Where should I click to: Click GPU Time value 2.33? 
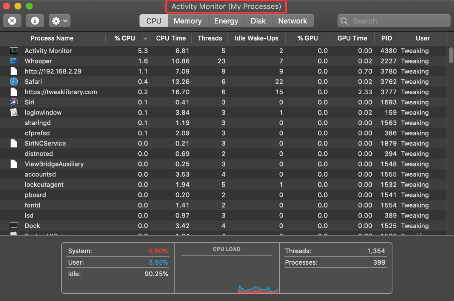(365, 92)
